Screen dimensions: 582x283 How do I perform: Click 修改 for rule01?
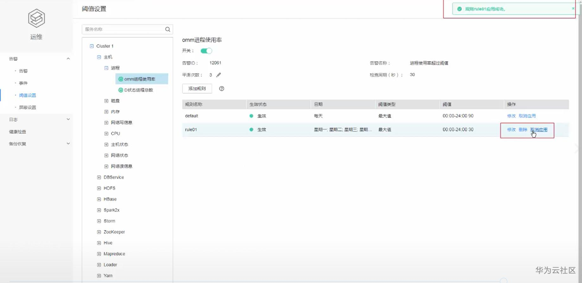(x=511, y=129)
